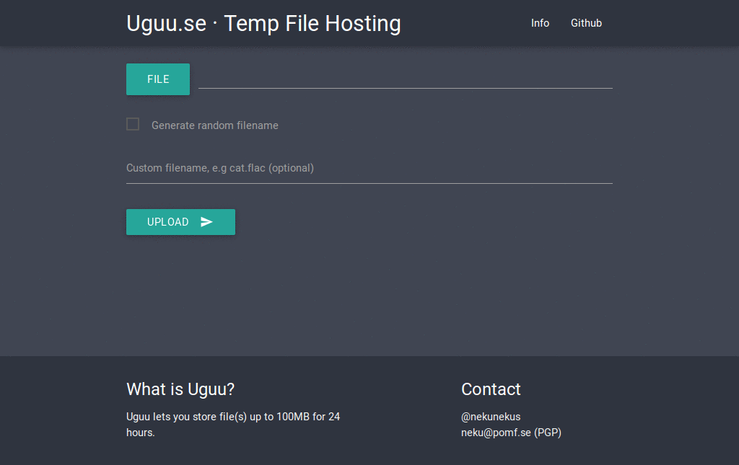Click the text about storing files up to 100MB

(x=233, y=425)
